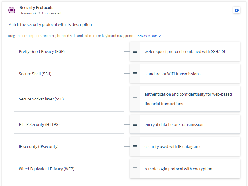Click the 'standard for WiFi transmissions' card
248x186 pixels.
point(185,74)
